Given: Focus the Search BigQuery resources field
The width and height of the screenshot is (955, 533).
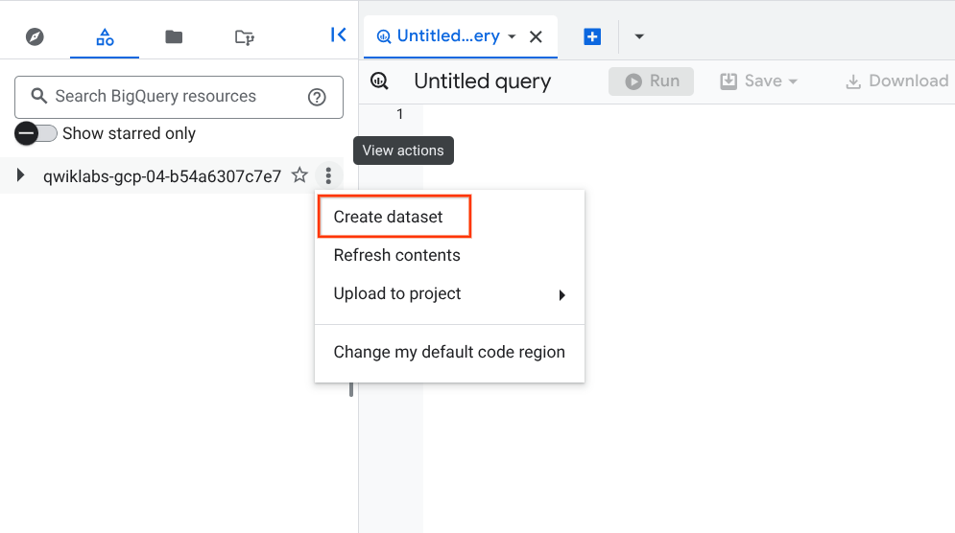Looking at the screenshot, I should [179, 98].
